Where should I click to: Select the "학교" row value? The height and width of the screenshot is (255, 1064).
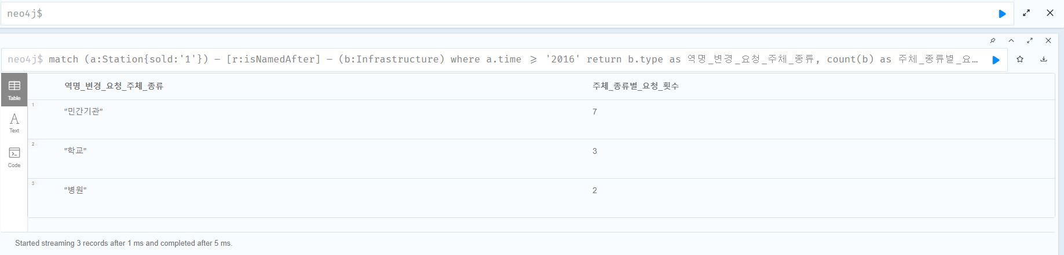click(x=75, y=151)
